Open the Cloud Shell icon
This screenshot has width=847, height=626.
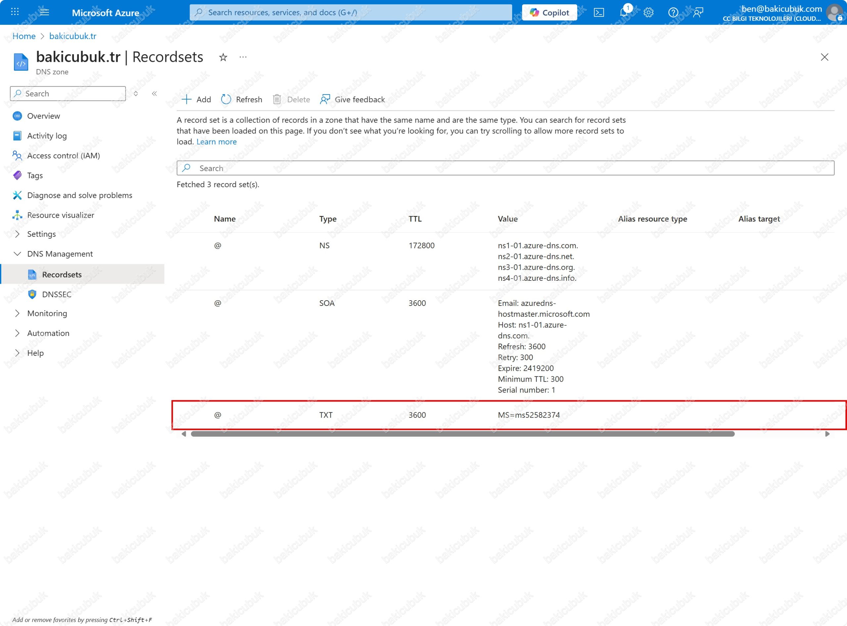point(599,13)
